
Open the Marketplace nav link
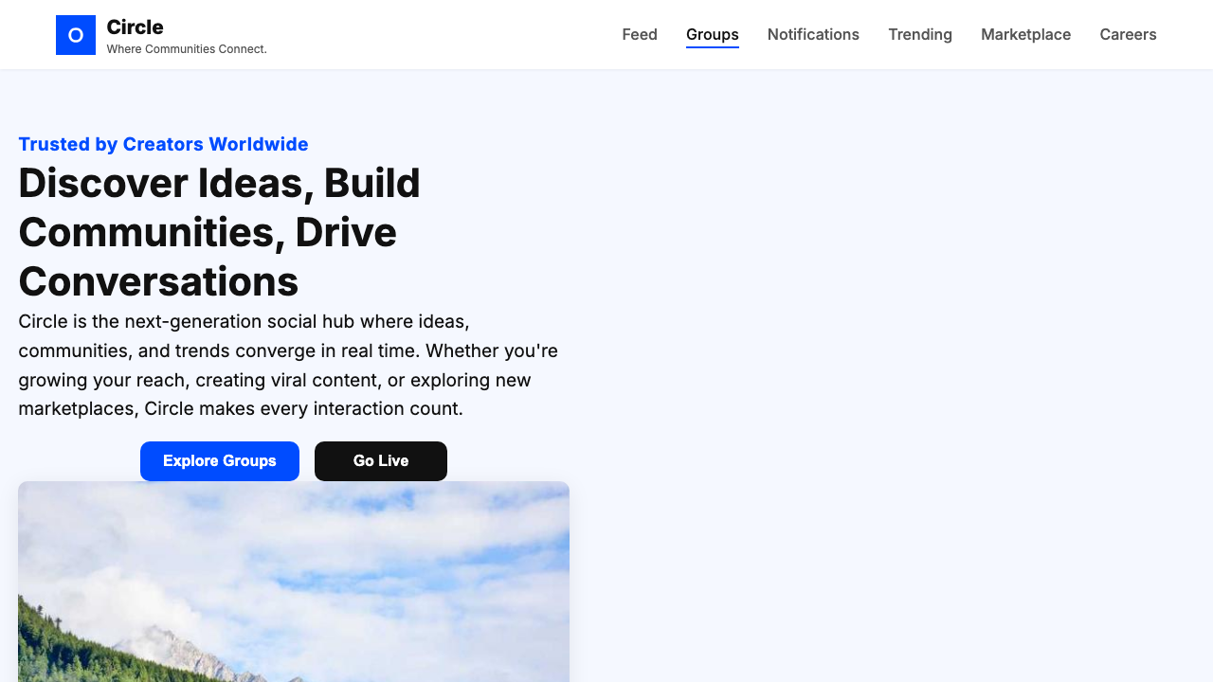[1025, 35]
